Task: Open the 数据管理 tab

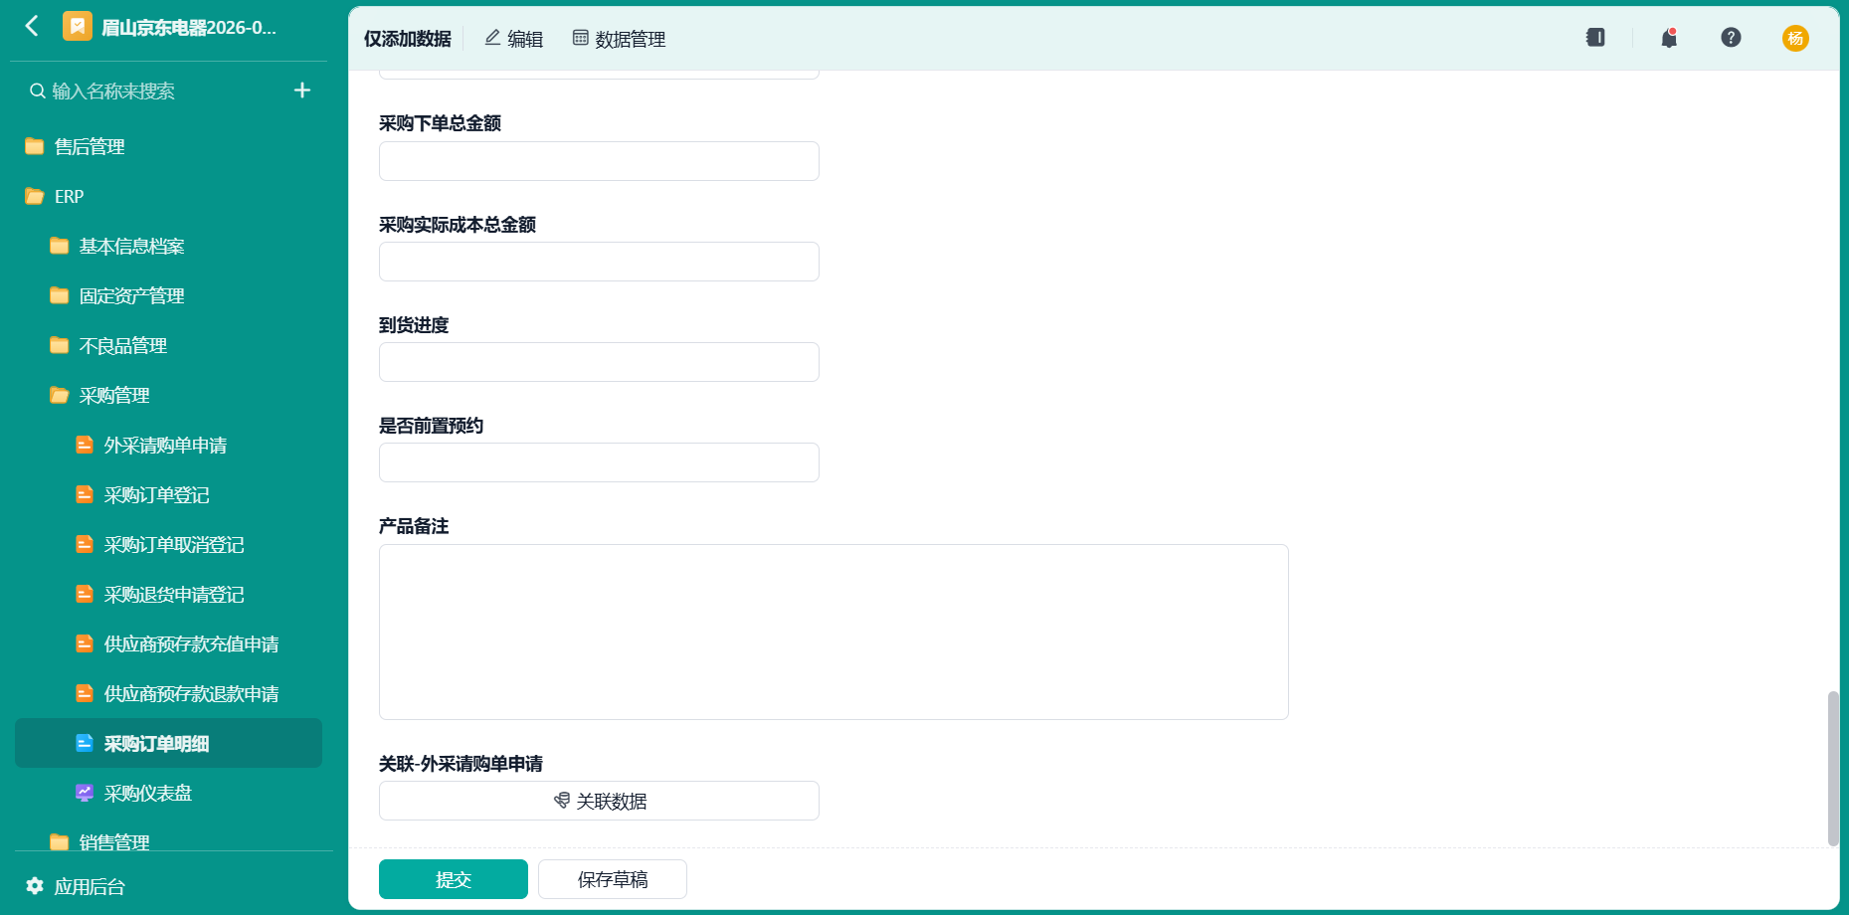Action: click(x=619, y=39)
